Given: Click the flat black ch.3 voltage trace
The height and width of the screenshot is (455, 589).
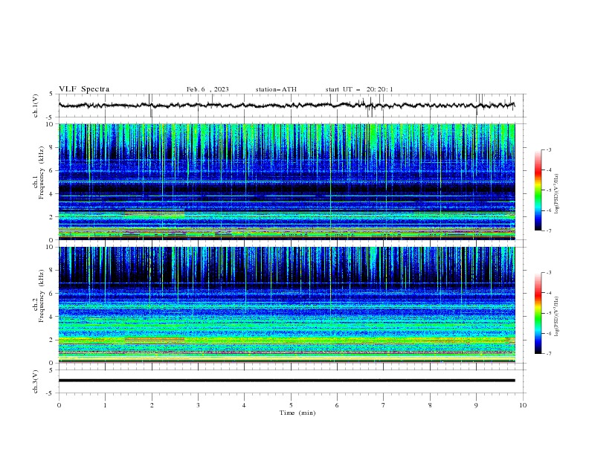Looking at the screenshot, I should [286, 381].
